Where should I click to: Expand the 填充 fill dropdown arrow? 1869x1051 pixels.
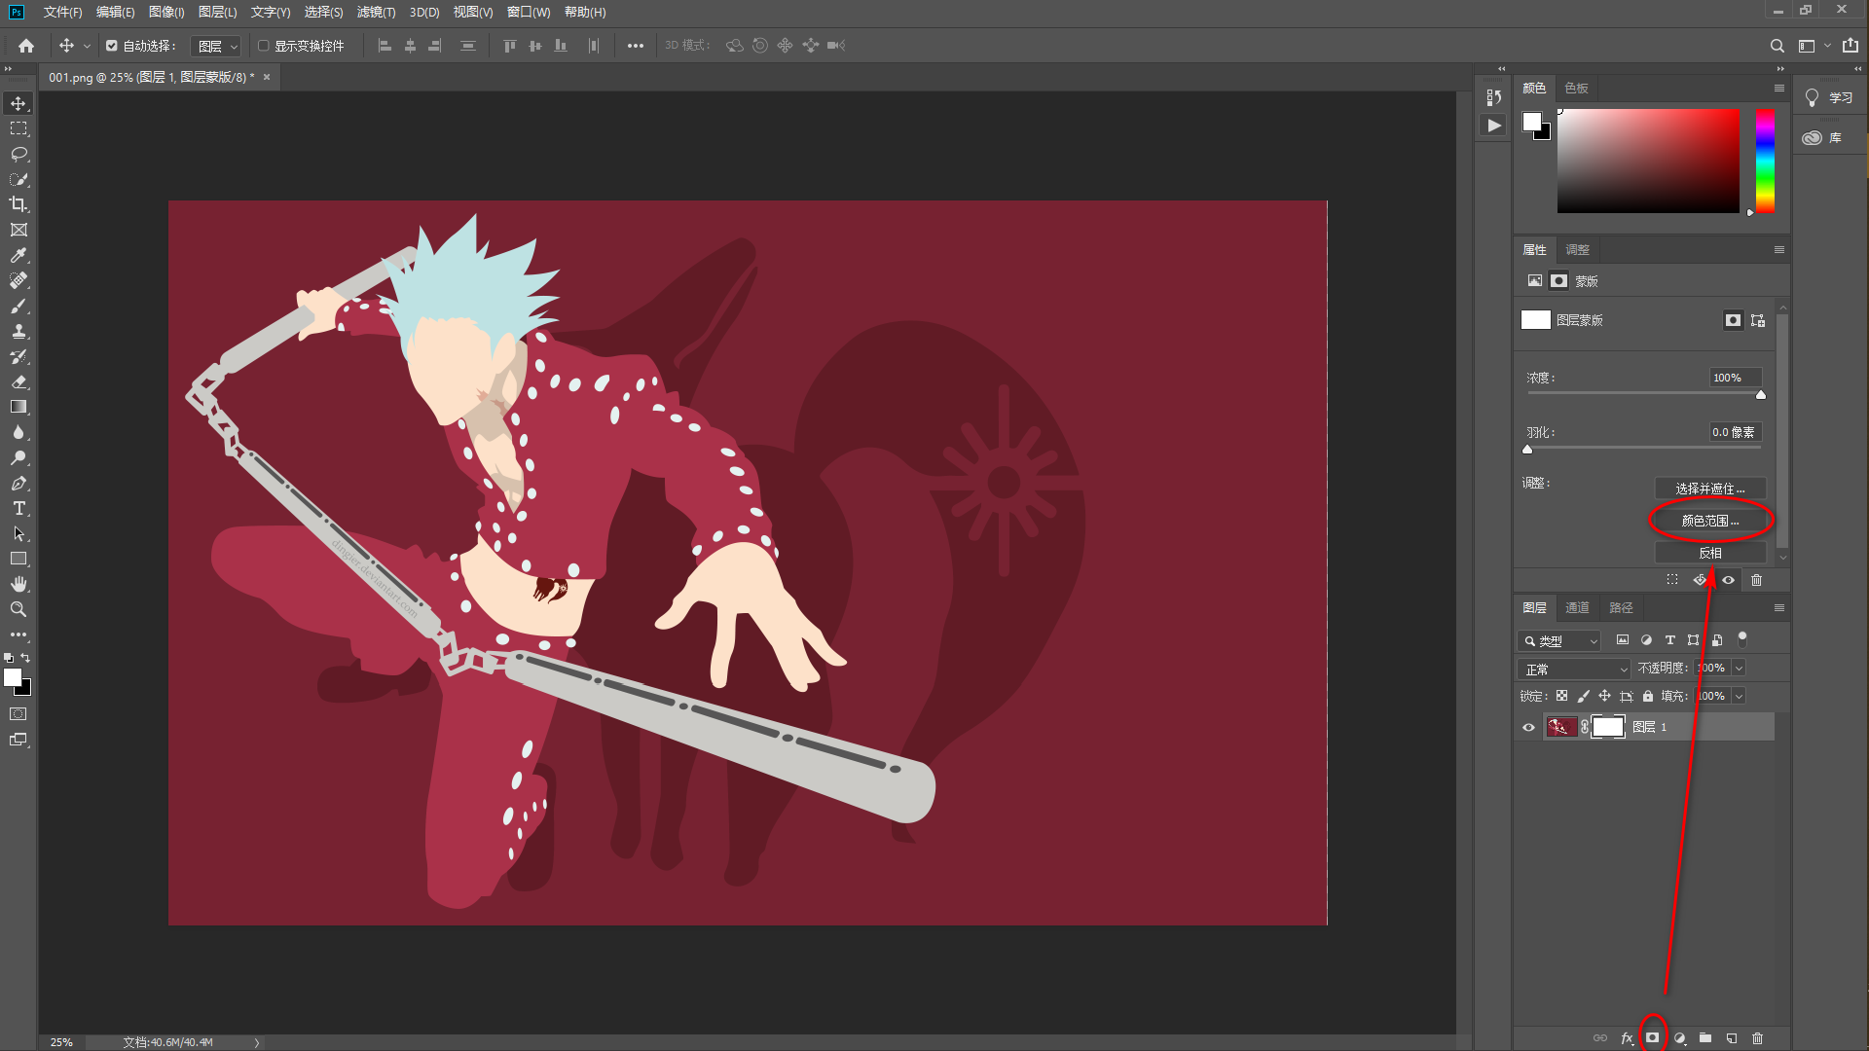point(1739,696)
